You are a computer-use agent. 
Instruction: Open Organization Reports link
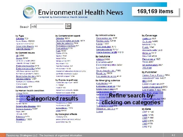(x=25, y=46)
